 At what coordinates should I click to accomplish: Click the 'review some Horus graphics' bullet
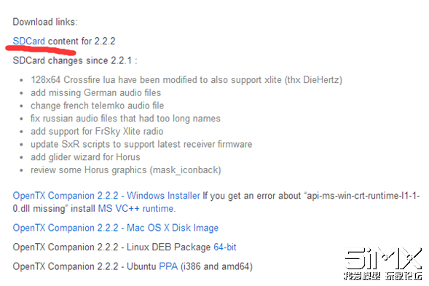[125, 170]
